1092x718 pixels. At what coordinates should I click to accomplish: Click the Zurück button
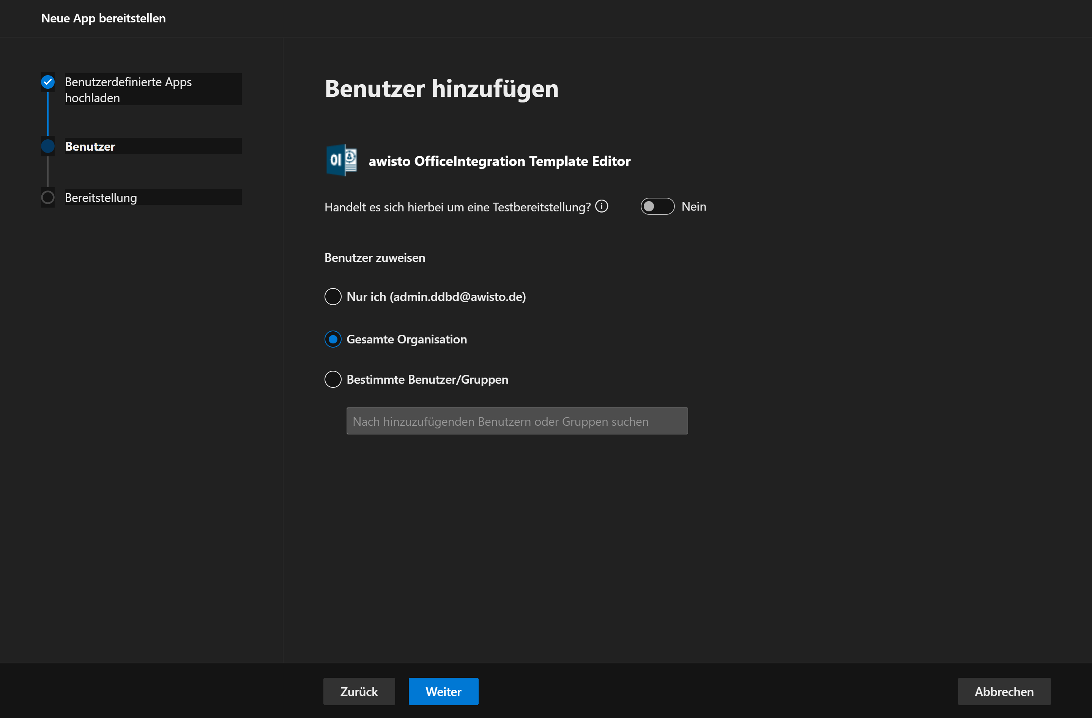coord(359,691)
